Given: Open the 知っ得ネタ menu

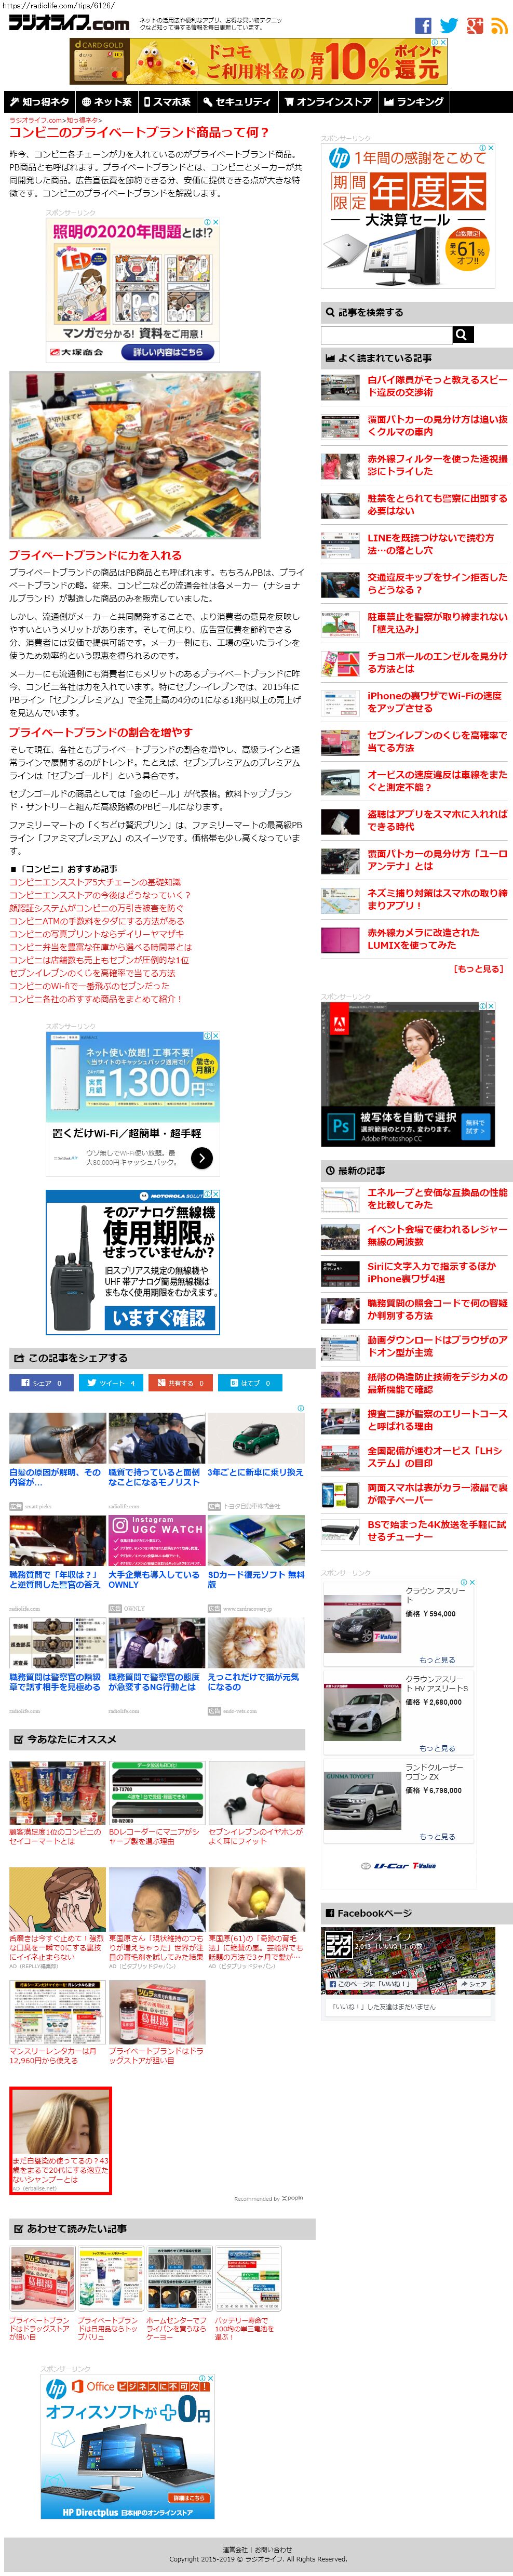Looking at the screenshot, I should (39, 101).
